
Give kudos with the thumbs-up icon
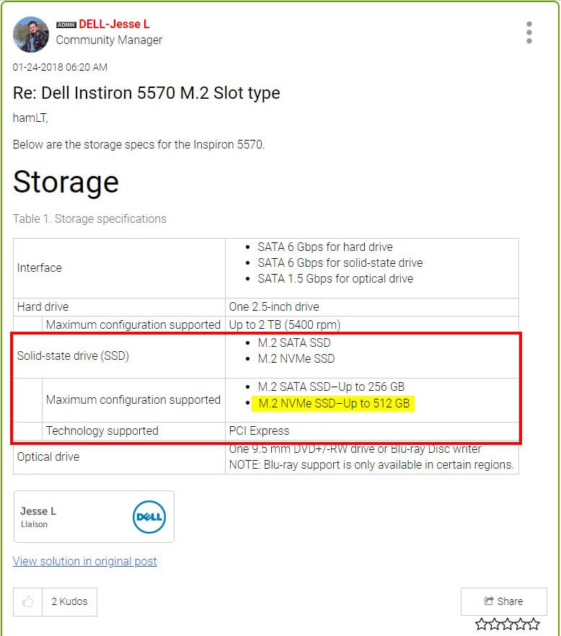27,601
